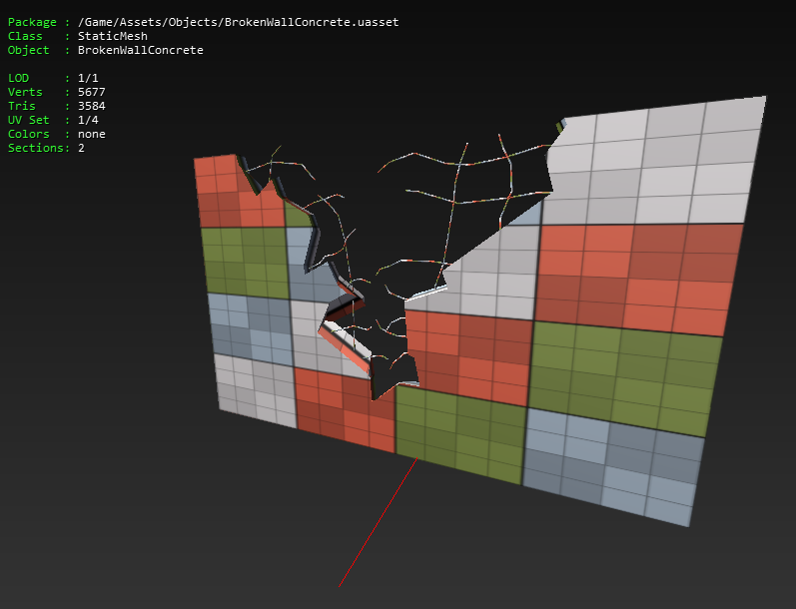Click the UV Set value 1/4
Screen dimensions: 796x609
click(x=88, y=120)
